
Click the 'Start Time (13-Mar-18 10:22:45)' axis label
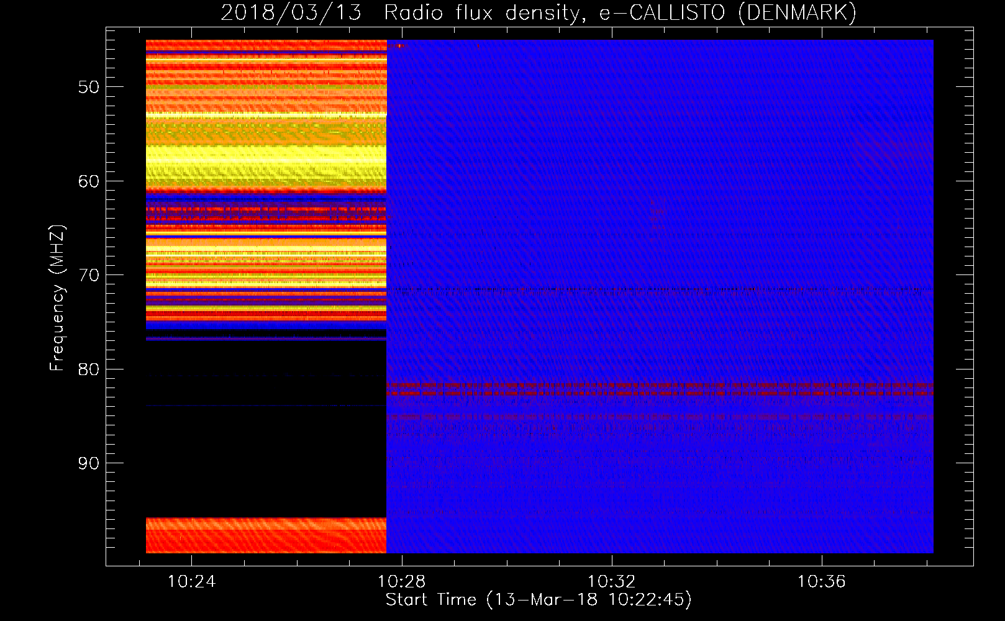539,600
